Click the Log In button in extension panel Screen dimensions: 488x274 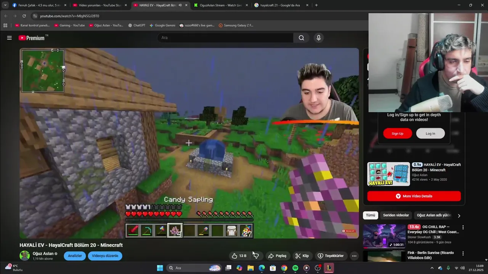click(x=430, y=134)
